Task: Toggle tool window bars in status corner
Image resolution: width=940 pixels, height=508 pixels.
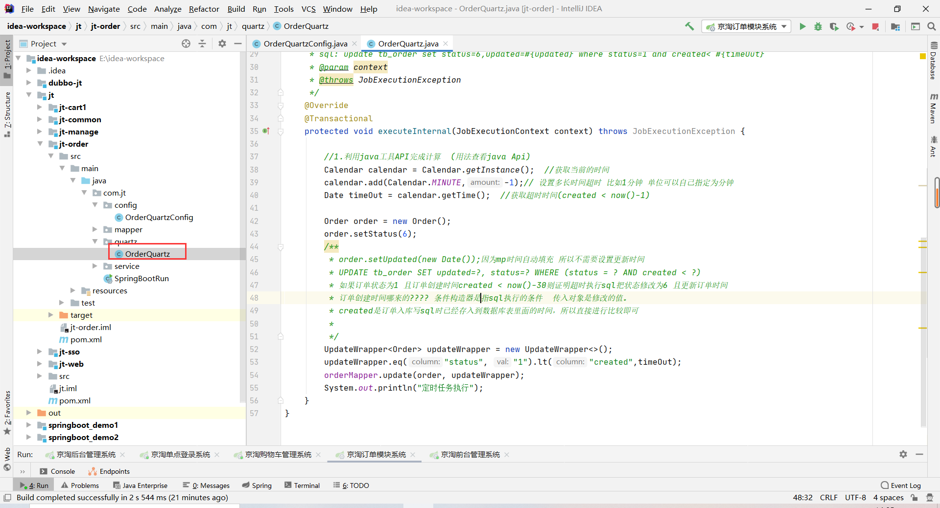Action: (7, 498)
